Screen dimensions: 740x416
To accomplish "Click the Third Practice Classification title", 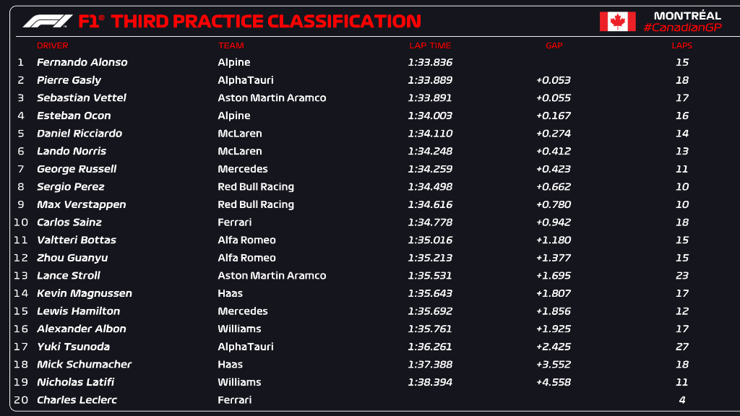I will [267, 21].
